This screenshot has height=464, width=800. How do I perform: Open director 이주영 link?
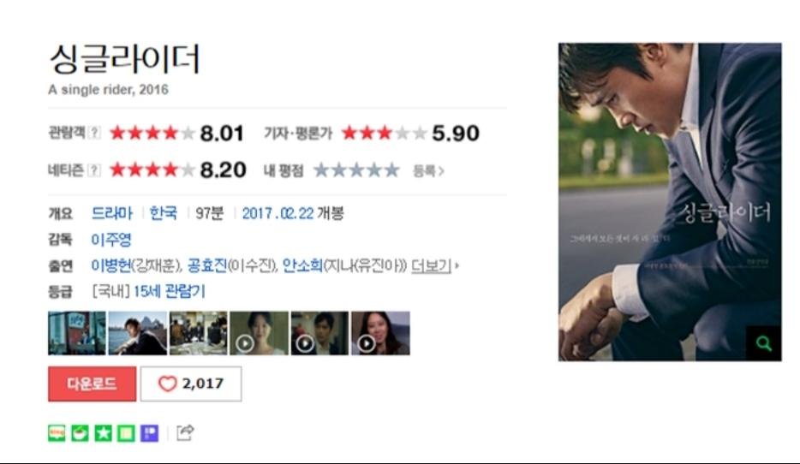111,240
